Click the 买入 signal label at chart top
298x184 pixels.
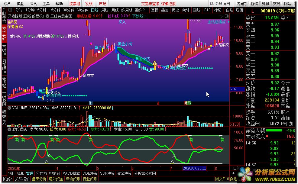pos(122,22)
